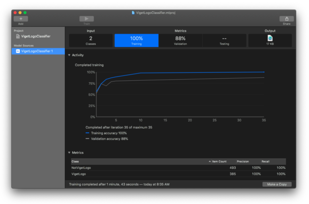The image size is (309, 204).
Task: Click the blue Training accuracy legend swatch
Action: 87,133
